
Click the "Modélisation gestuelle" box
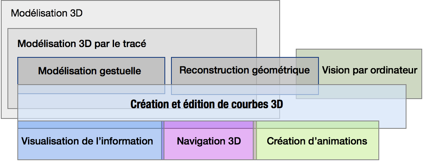point(91,76)
